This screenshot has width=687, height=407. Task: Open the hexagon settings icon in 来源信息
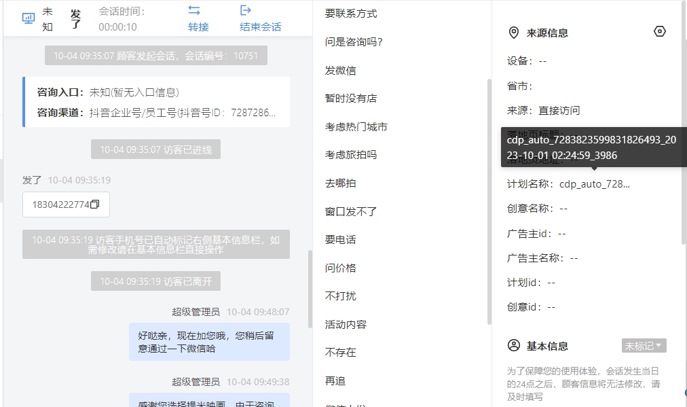coord(659,31)
